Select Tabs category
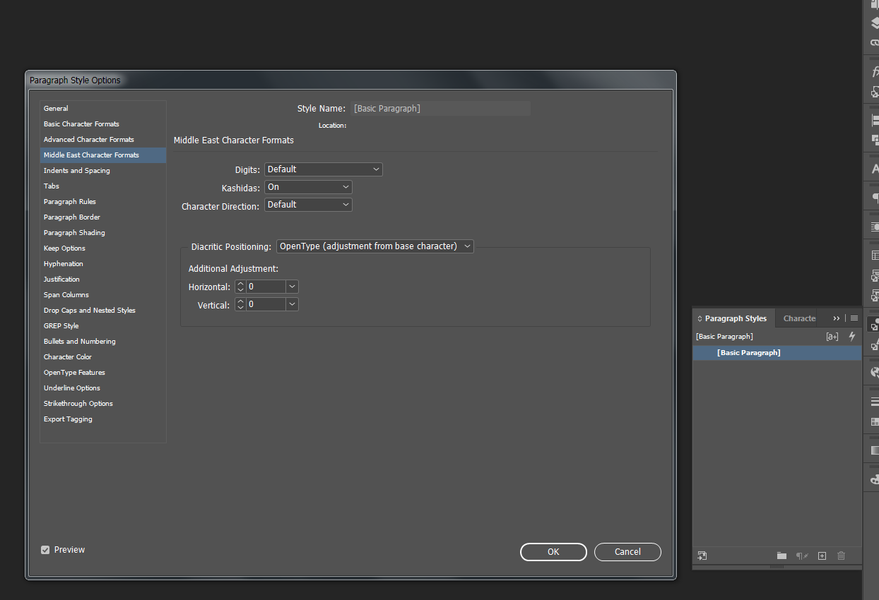This screenshot has height=600, width=879. tap(103, 186)
